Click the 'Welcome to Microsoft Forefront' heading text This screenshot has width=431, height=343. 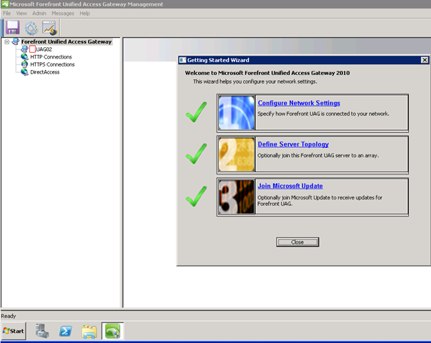[267, 73]
